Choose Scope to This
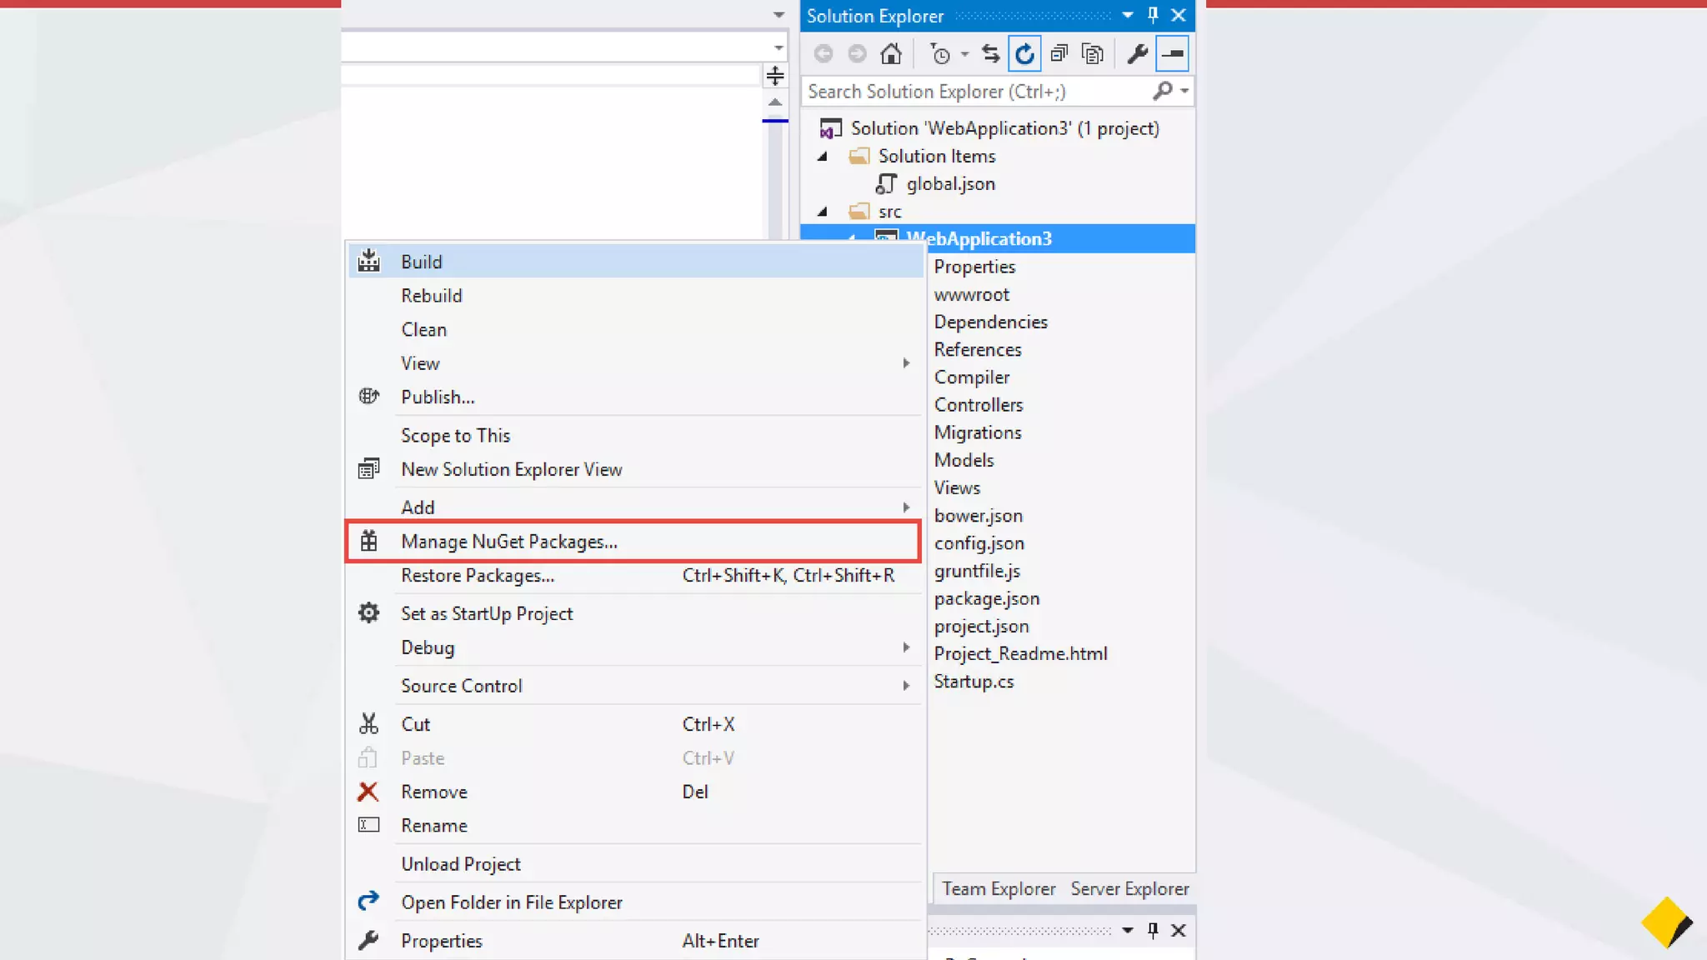Screen dimensions: 1707x960 pos(635,436)
